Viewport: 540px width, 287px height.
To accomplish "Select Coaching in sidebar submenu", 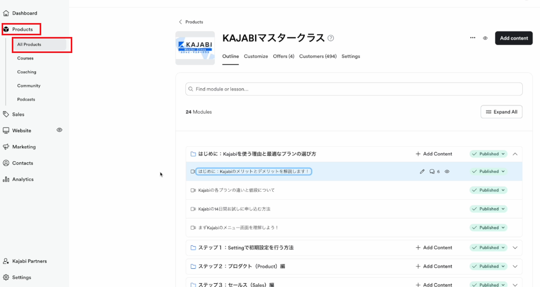I will [27, 72].
